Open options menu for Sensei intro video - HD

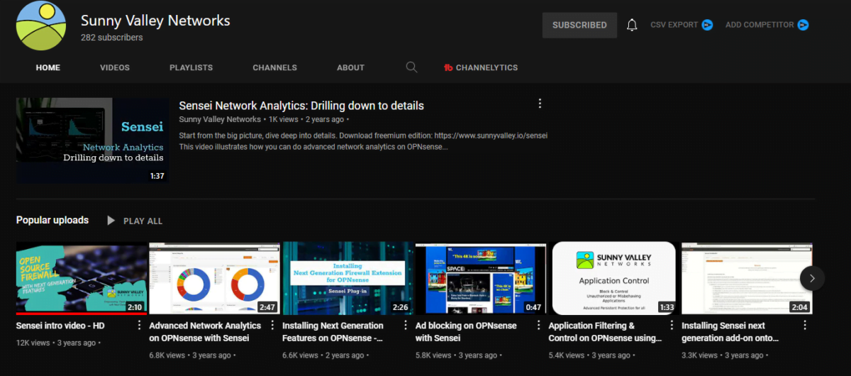pos(139,326)
